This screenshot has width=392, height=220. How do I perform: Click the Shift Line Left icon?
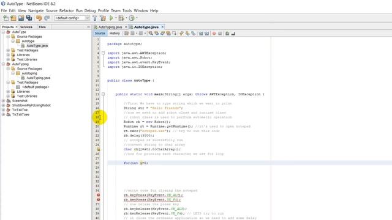tap(201, 33)
